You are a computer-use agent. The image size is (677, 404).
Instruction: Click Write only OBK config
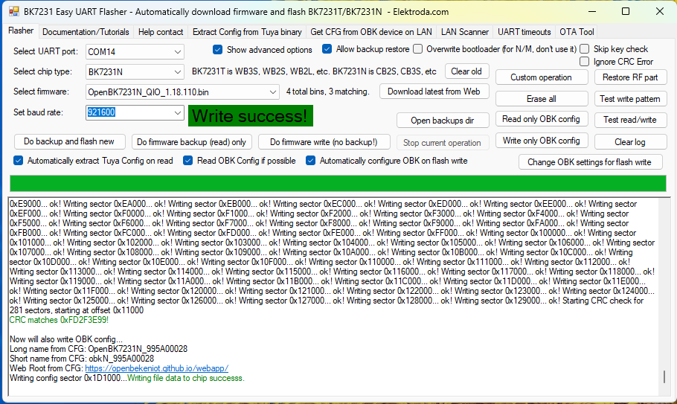(x=541, y=141)
